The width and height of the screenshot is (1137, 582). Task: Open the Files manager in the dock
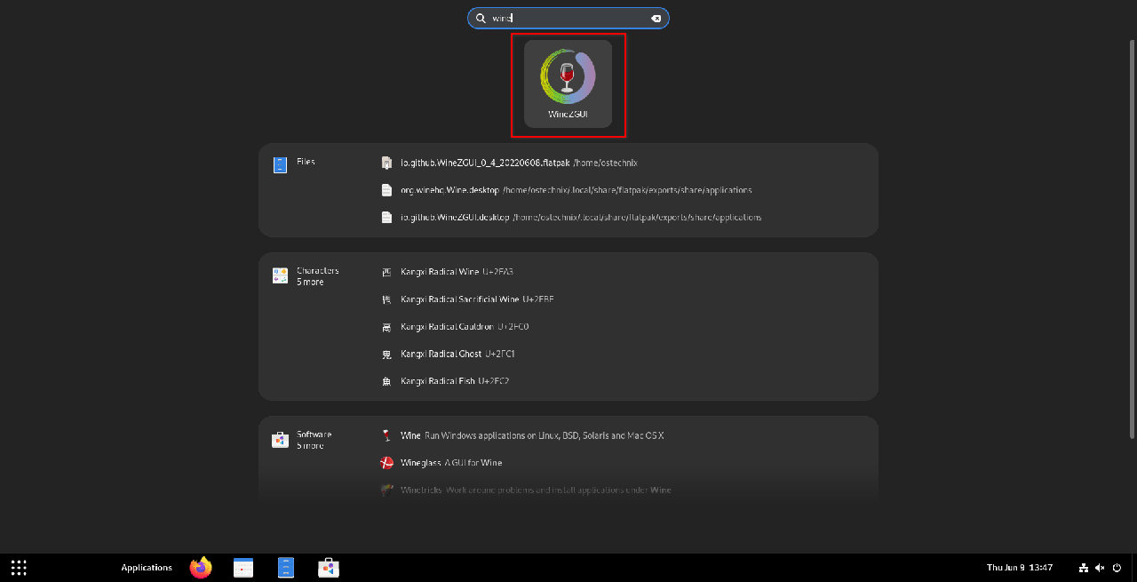(x=285, y=568)
